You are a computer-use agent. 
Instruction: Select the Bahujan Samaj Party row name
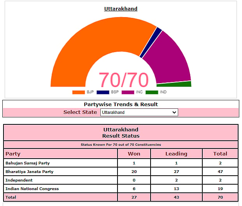click(28, 163)
